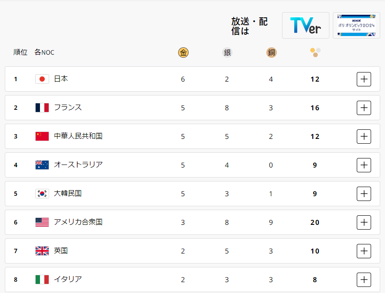Expand the 日本 row with plus button

click(x=364, y=79)
